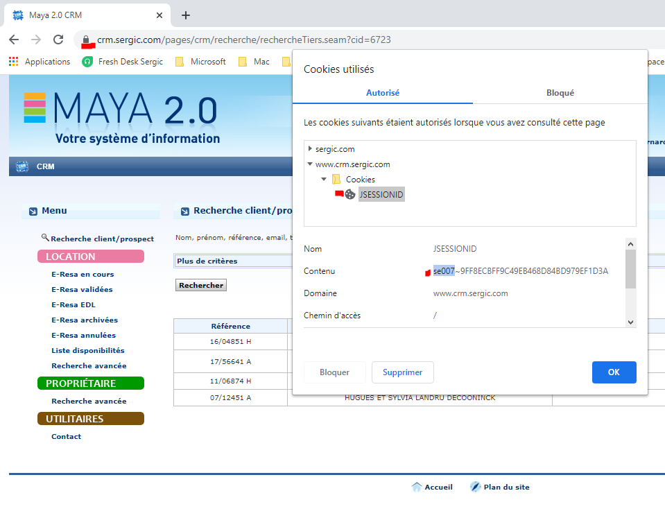
Task: Open the Applications grid bookmark
Action: tap(40, 62)
